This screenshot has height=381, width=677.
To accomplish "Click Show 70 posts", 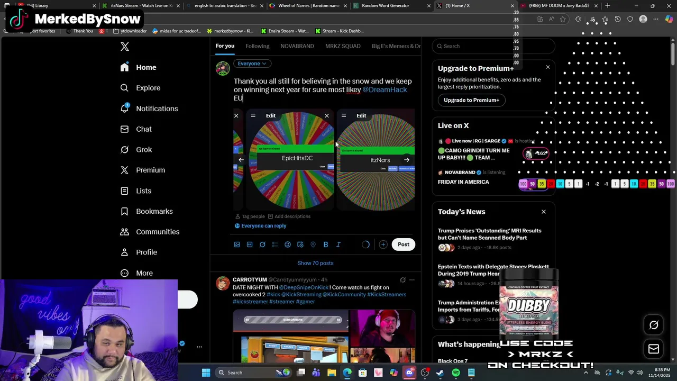I will (315, 263).
